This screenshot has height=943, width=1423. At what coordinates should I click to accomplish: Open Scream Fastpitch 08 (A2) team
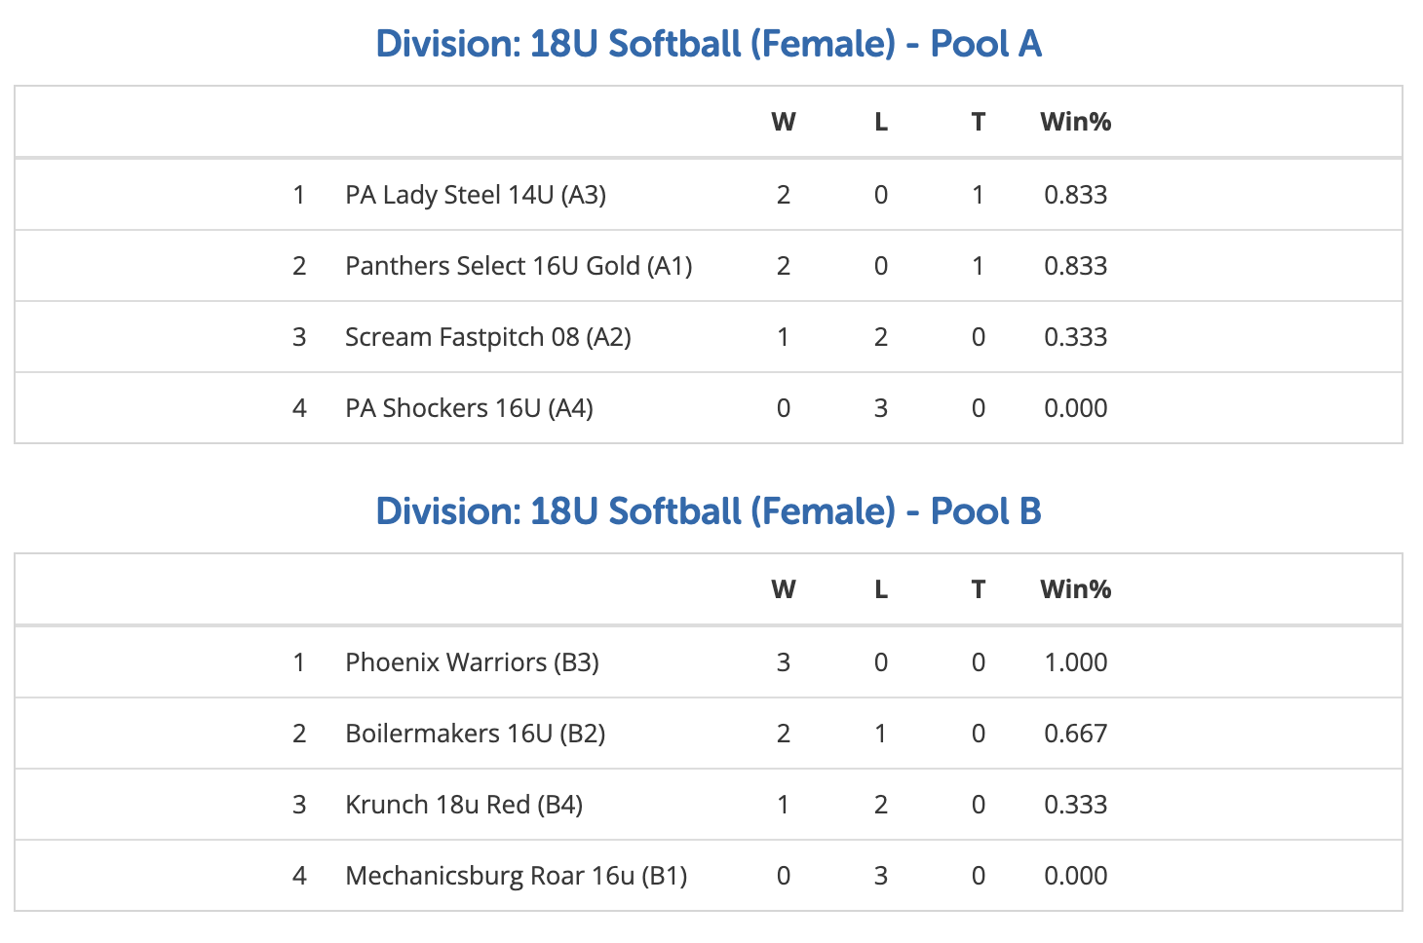pos(488,337)
